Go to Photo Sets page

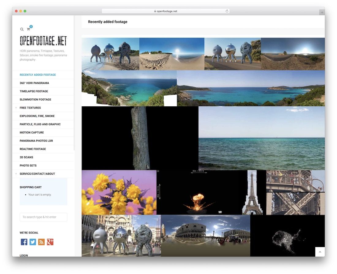click(28, 166)
